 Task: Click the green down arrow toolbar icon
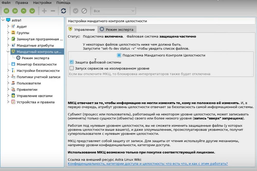pyautogui.click(x=32, y=11)
